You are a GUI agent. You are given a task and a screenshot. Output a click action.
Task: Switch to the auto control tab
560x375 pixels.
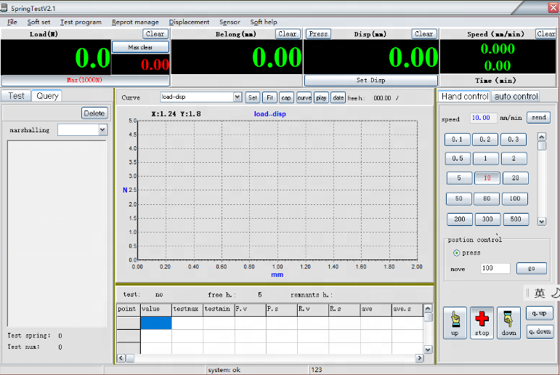tap(516, 97)
